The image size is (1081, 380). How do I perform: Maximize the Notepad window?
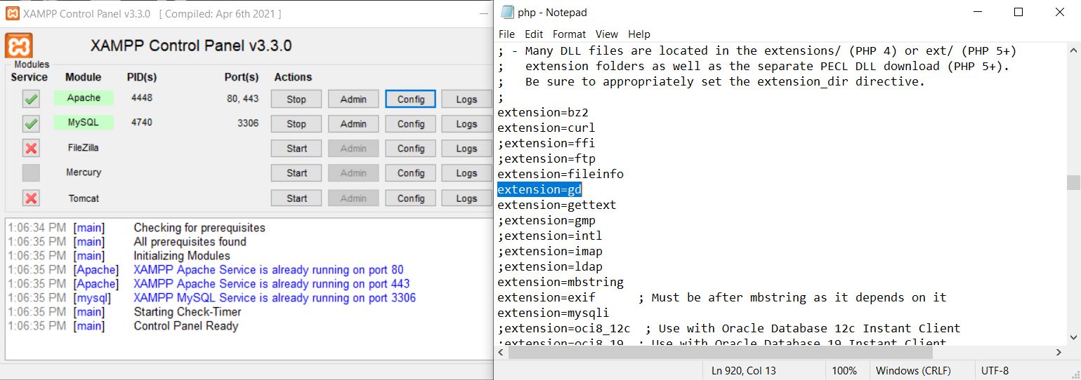click(1018, 12)
